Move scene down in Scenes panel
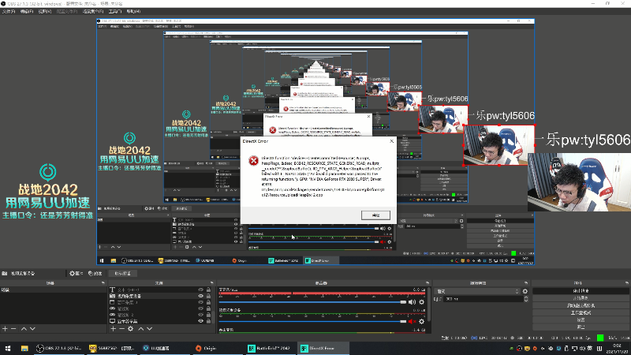 32,329
